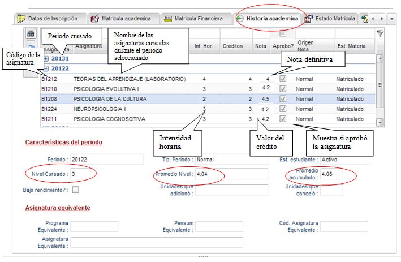Viewport: 401px width, 262px height.
Task: Toggle Aprobo checkbox for NEUROPSICOLOGIA II
Action: (x=283, y=109)
